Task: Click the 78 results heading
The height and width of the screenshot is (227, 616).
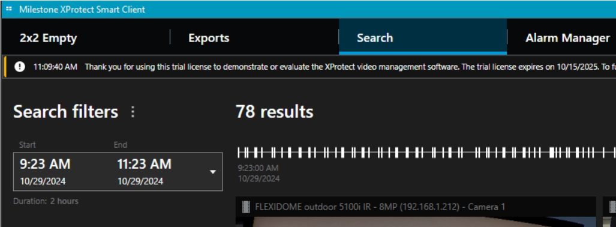Action: tap(275, 112)
